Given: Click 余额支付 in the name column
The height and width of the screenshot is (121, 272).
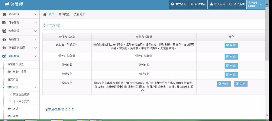Looking at the screenshot, I should (67, 74).
